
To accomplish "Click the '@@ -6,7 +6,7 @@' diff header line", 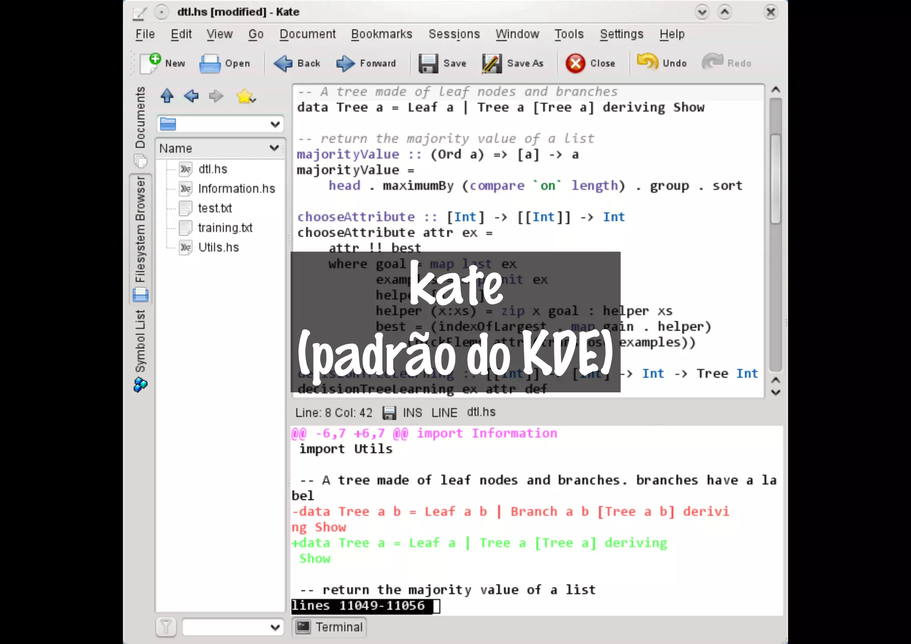I will pos(424,433).
